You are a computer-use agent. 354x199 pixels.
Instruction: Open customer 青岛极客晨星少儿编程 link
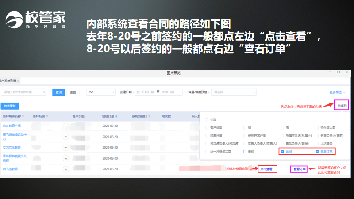[15, 158]
